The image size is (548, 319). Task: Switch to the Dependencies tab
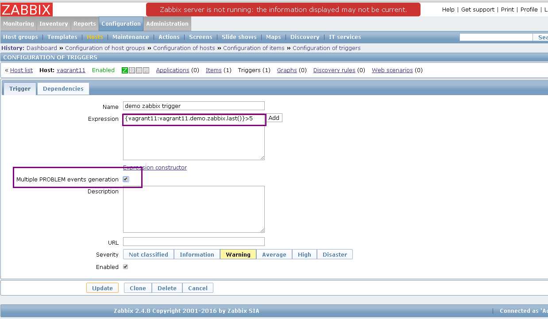[63, 88]
